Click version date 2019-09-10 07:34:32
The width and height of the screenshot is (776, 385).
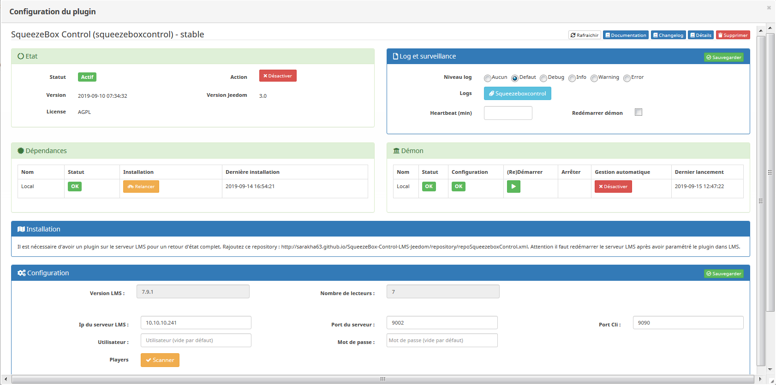coord(102,96)
